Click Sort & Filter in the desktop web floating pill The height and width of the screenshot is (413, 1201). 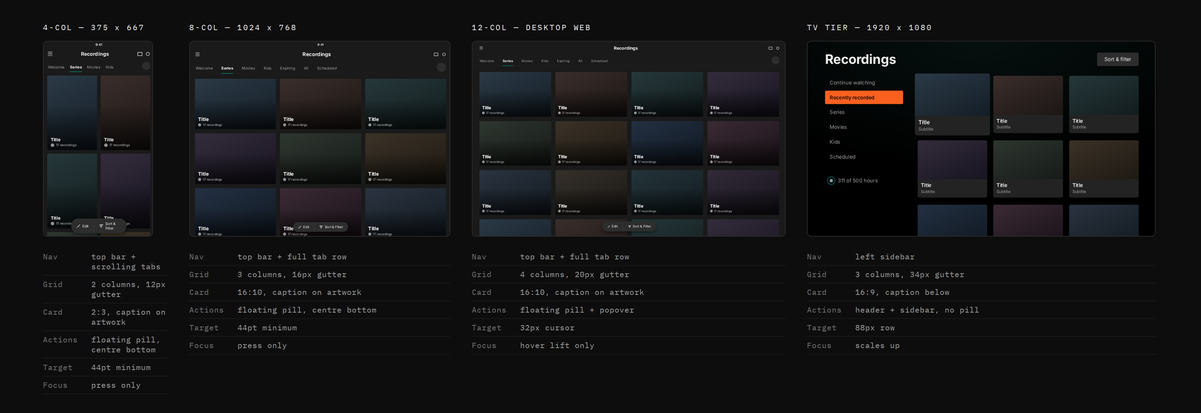click(640, 226)
